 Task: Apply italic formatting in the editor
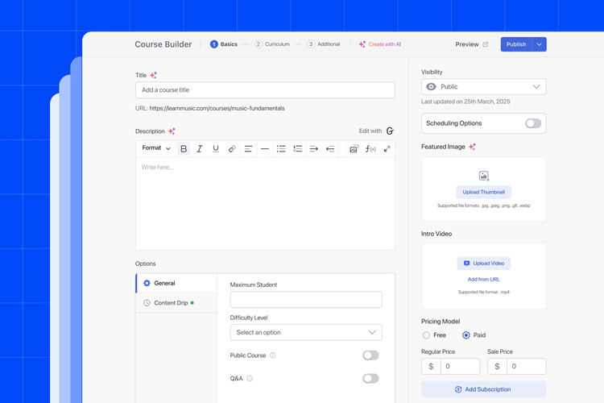(200, 149)
